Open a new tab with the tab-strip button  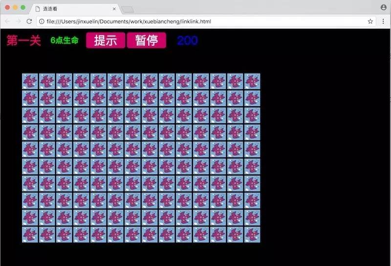click(128, 9)
